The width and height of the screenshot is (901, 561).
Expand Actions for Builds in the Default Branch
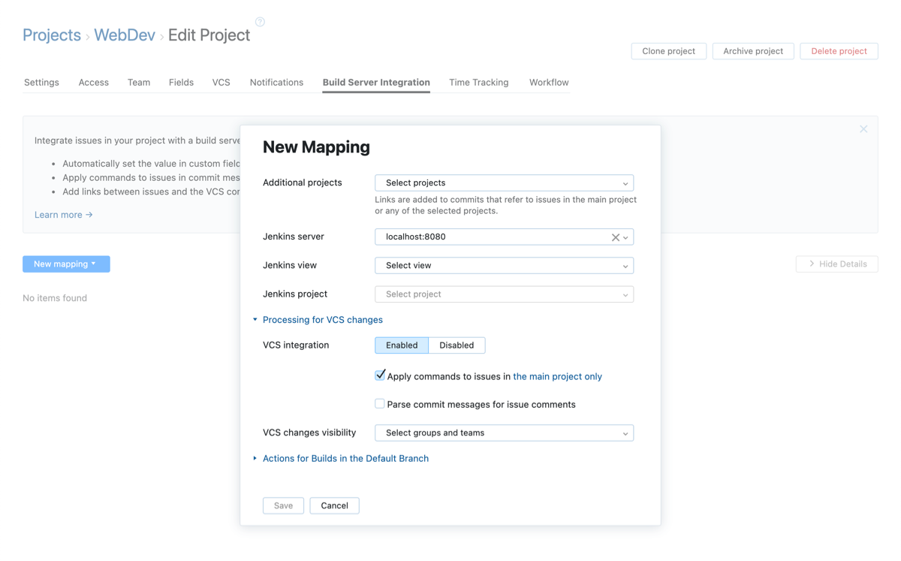(x=346, y=458)
